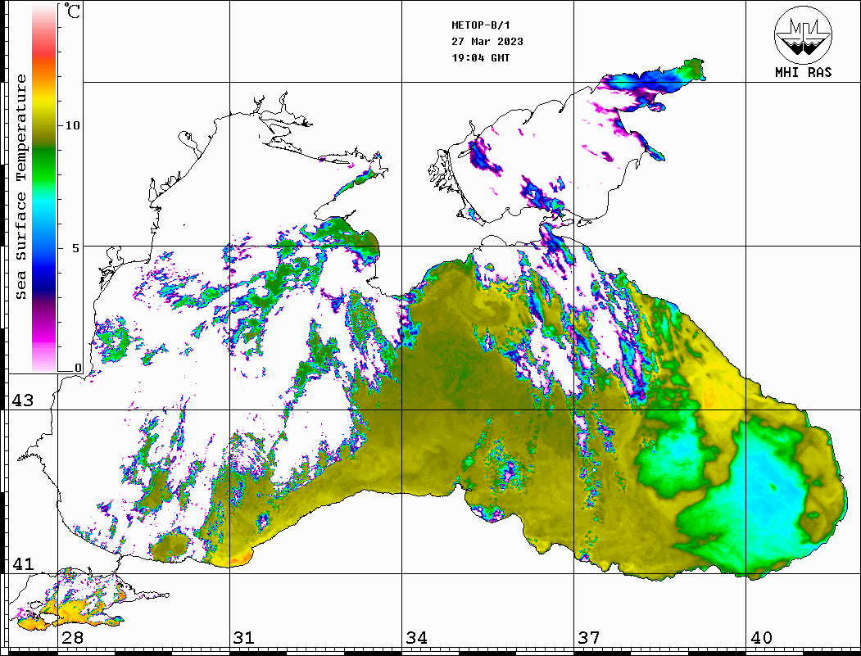Viewport: 861px width, 656px height.
Task: Click the °C unit symbol on the legend
Action: tap(72, 11)
